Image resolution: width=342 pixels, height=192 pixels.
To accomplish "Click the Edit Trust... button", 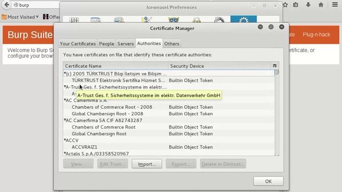I will point(113,164).
